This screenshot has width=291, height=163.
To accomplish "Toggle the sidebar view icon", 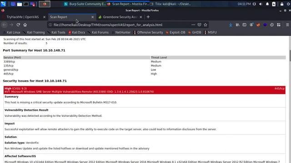I will click(244, 25).
